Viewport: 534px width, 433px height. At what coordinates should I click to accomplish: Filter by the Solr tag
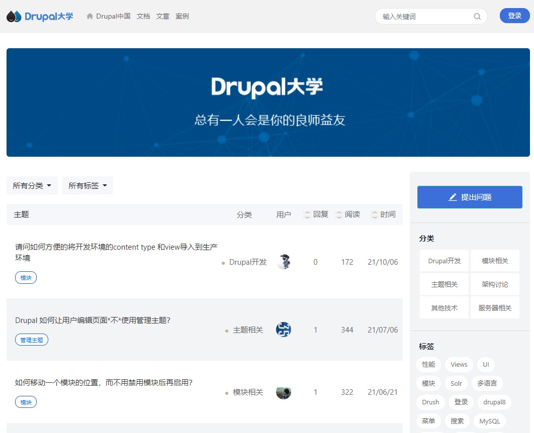point(456,383)
